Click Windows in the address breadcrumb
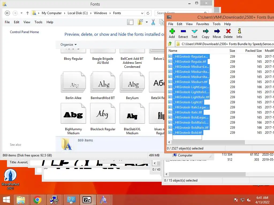Image resolution: width=274 pixels, height=205 pixels. [100, 13]
